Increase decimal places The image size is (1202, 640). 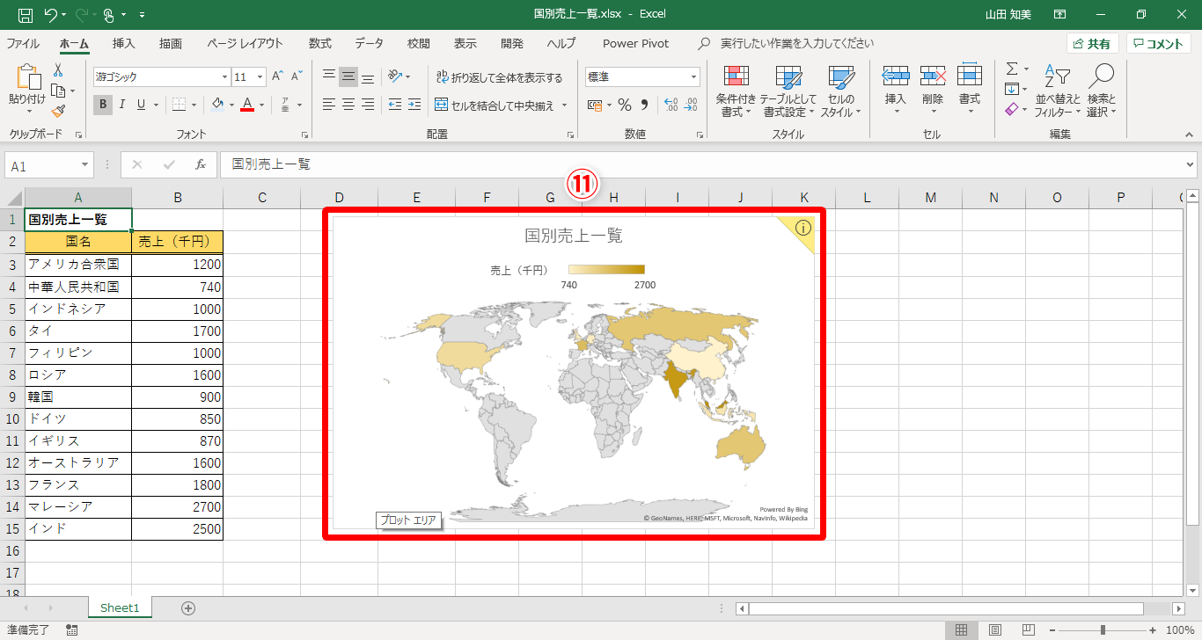671,105
